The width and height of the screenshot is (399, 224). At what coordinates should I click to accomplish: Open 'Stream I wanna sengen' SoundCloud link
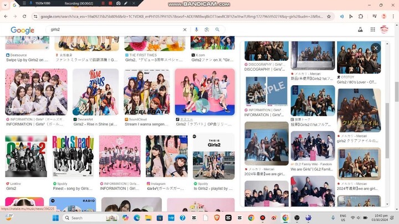point(146,124)
